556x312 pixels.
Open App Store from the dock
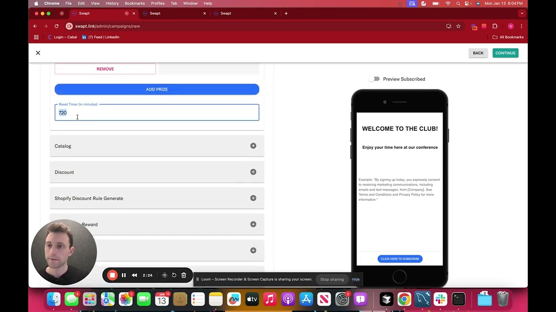tap(306, 299)
